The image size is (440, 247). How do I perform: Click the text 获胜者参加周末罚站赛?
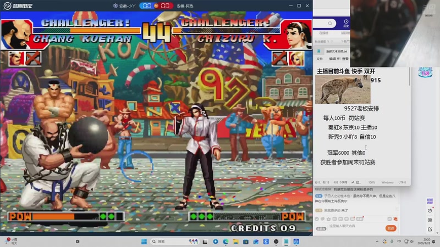[x=348, y=162]
